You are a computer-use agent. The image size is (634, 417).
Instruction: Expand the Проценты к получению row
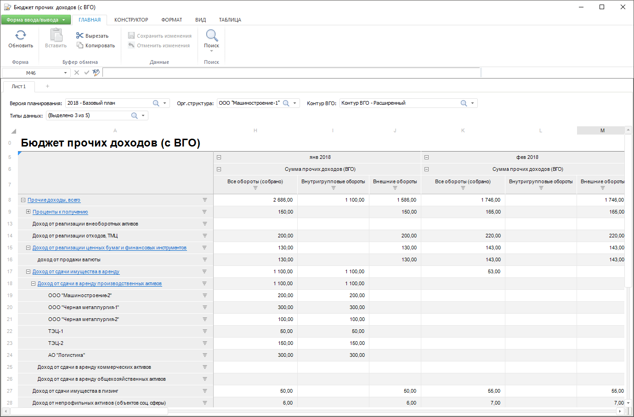[28, 212]
